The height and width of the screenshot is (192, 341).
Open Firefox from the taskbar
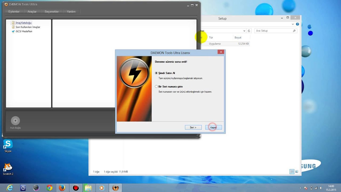pos(62,188)
